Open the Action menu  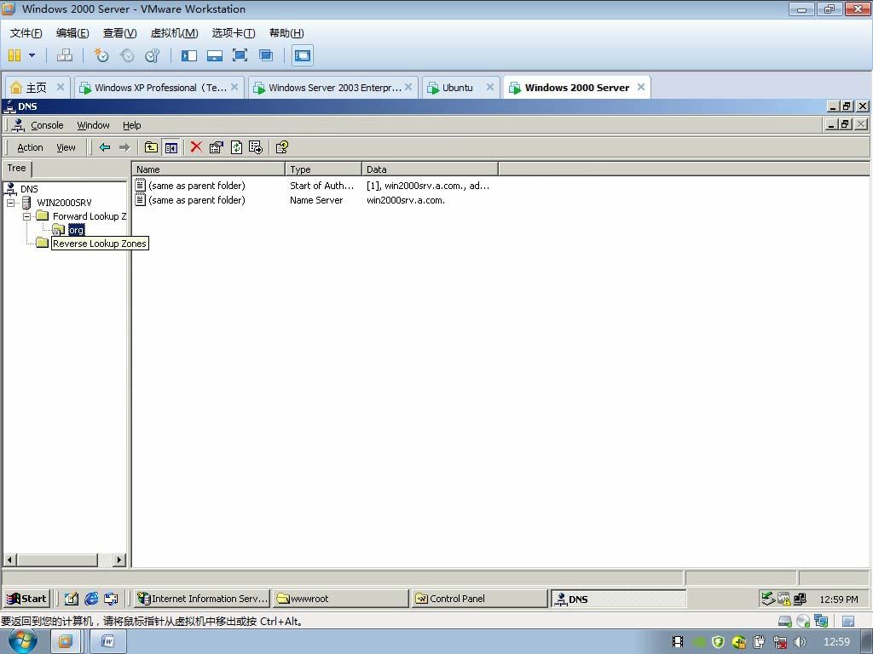(x=30, y=147)
